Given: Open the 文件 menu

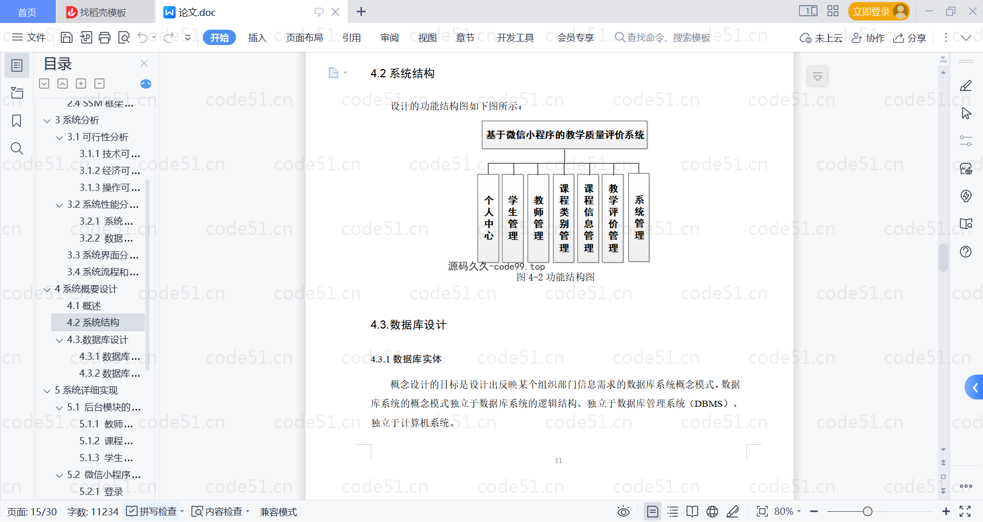Looking at the screenshot, I should click(29, 37).
